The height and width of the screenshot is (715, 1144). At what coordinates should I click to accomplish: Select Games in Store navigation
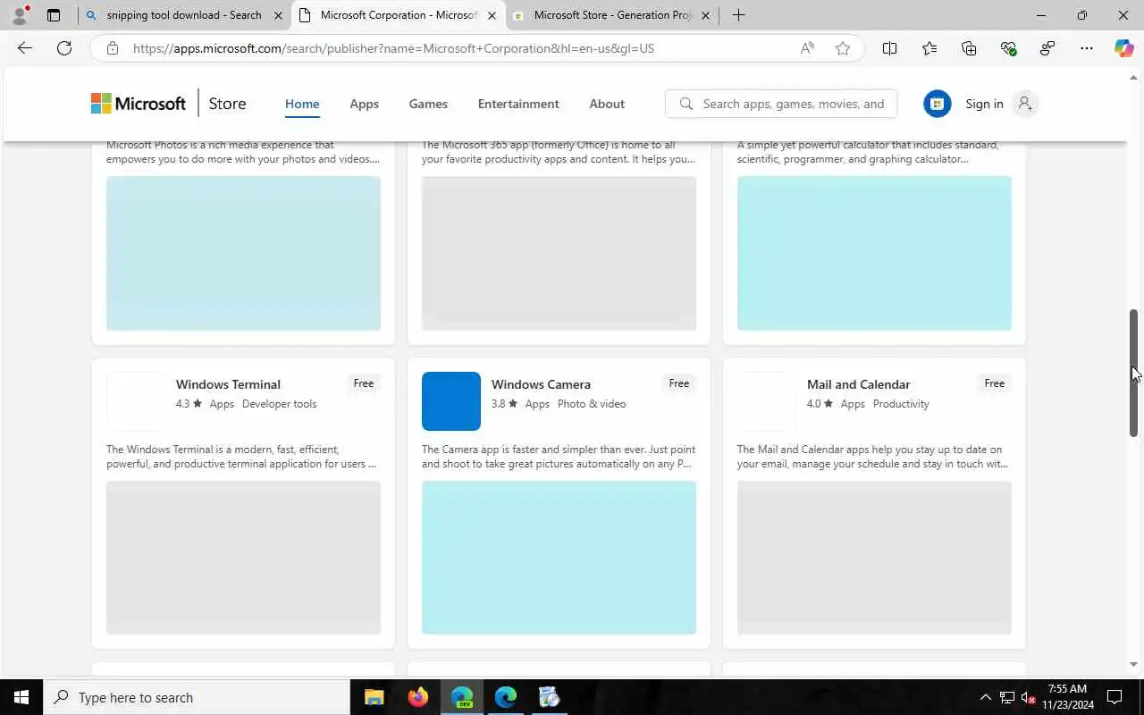click(428, 104)
